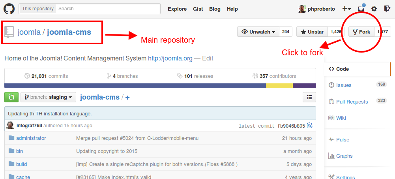Open the build folder
The height and width of the screenshot is (179, 395).
click(x=22, y=164)
